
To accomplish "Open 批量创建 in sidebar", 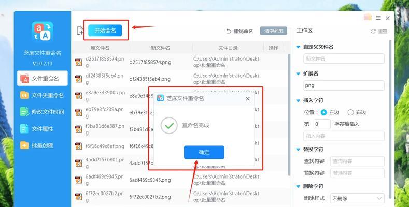I will pos(43,145).
